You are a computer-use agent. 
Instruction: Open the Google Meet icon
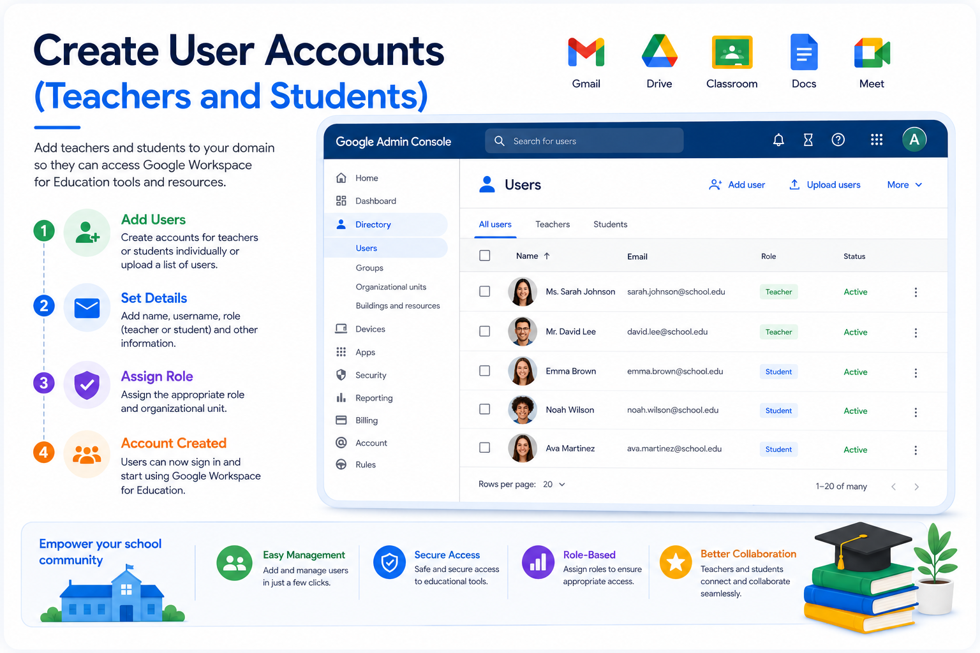coord(872,52)
